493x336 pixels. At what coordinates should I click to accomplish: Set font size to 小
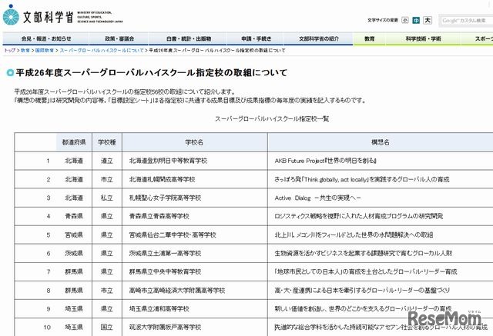(405, 21)
